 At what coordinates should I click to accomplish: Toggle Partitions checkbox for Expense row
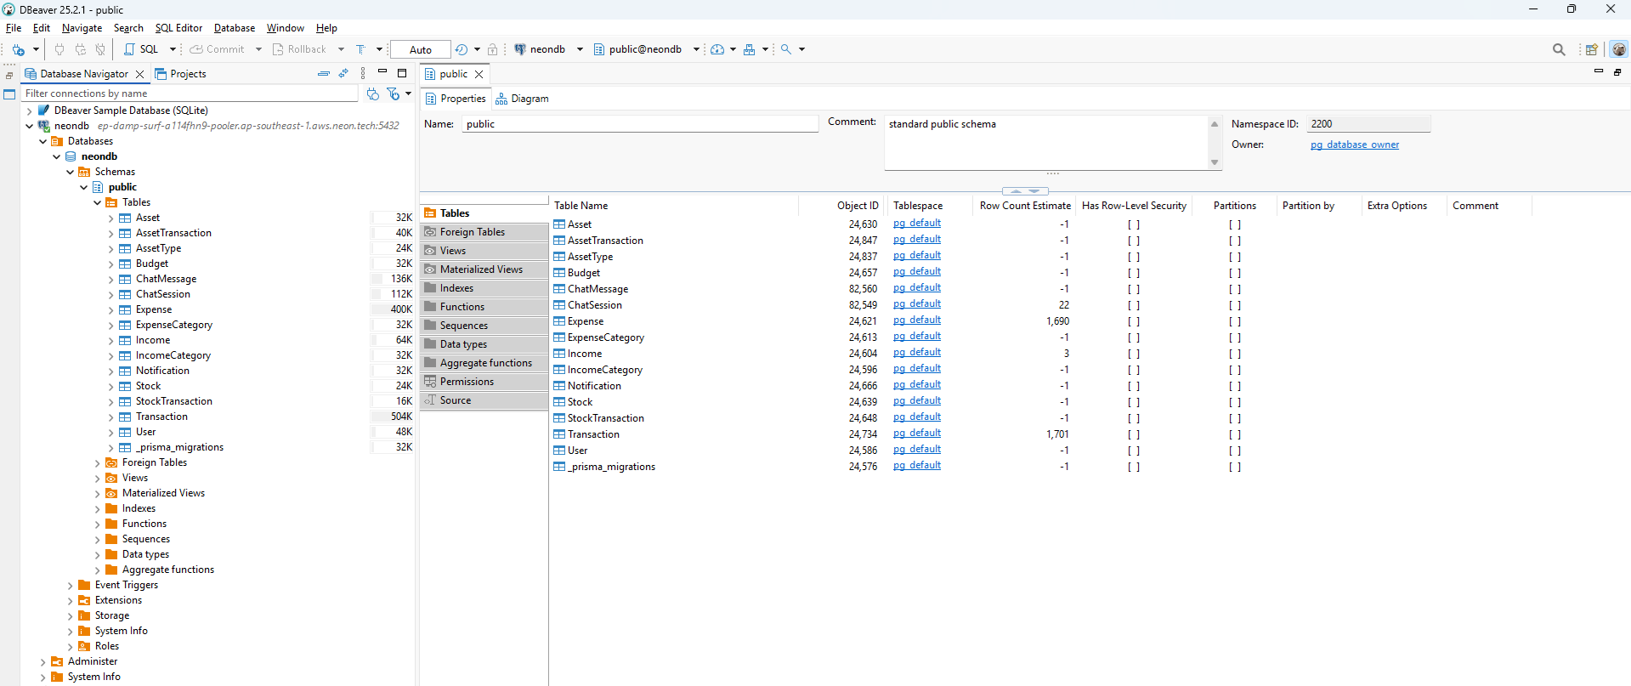1234,321
